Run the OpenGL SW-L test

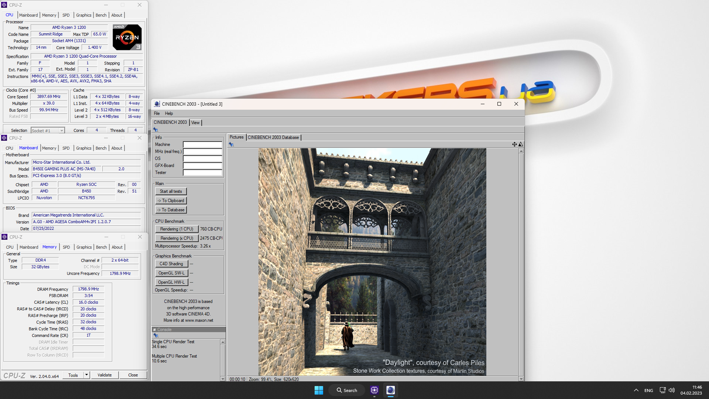coord(171,273)
